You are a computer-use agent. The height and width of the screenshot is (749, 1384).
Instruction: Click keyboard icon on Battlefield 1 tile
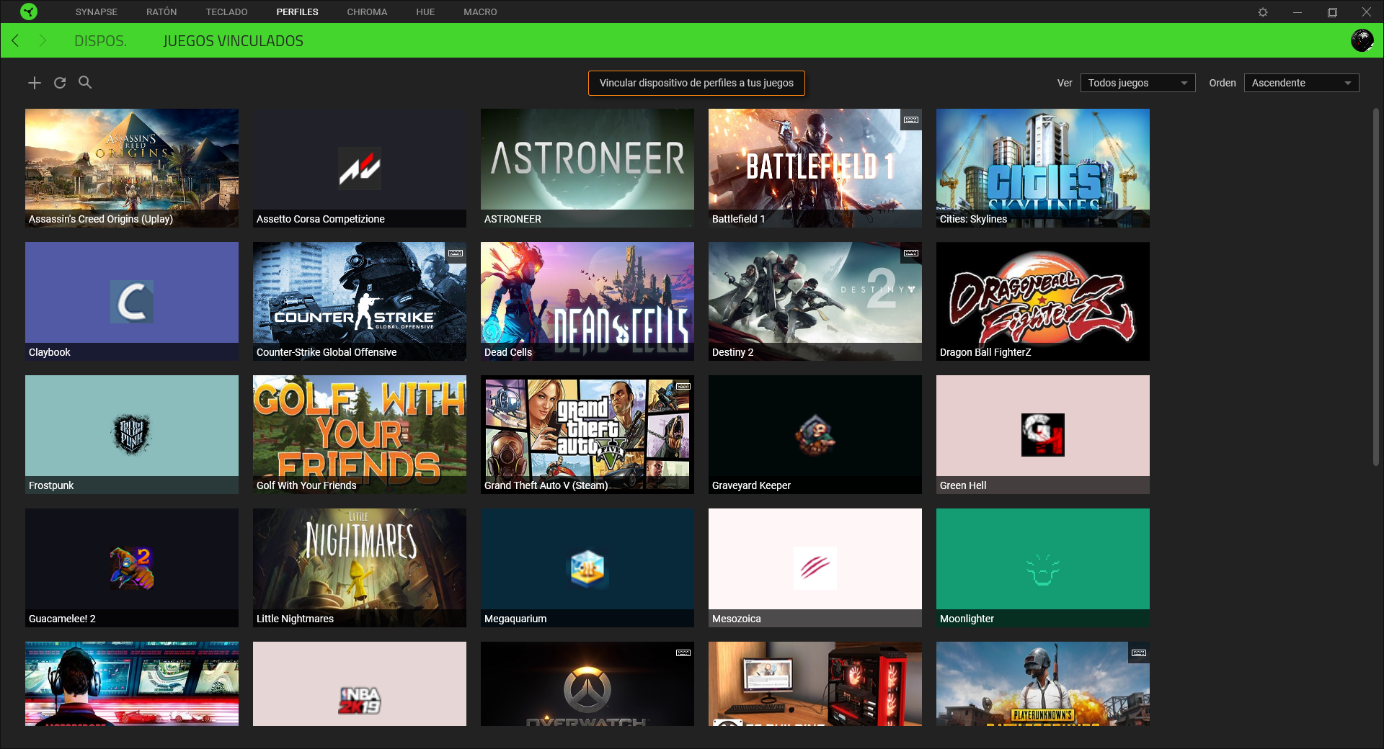click(x=911, y=120)
